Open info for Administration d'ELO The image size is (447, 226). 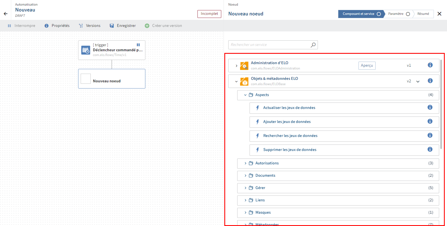tap(430, 65)
